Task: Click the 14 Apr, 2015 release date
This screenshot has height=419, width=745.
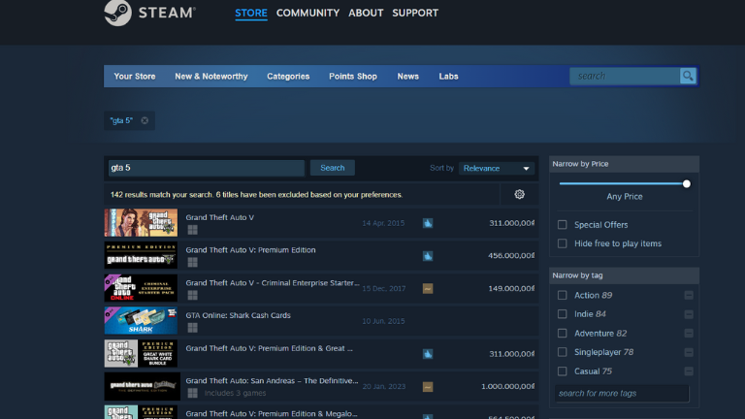Action: pos(383,223)
